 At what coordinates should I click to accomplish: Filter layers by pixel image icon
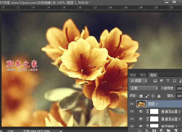[155, 81]
